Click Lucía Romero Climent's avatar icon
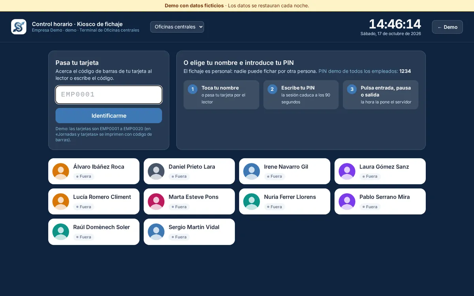Screen dimensions: 474x296 pyautogui.click(x=61, y=202)
